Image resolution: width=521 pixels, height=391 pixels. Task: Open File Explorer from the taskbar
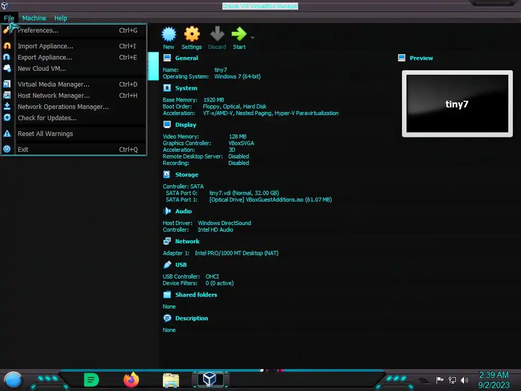[171, 380]
